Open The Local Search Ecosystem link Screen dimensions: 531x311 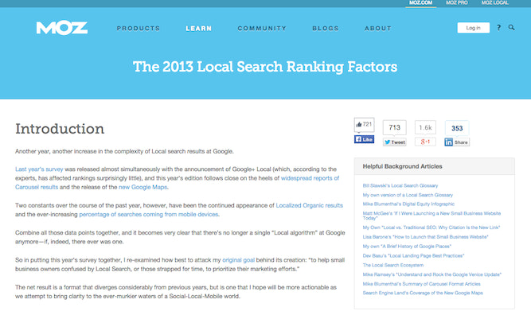(392, 266)
